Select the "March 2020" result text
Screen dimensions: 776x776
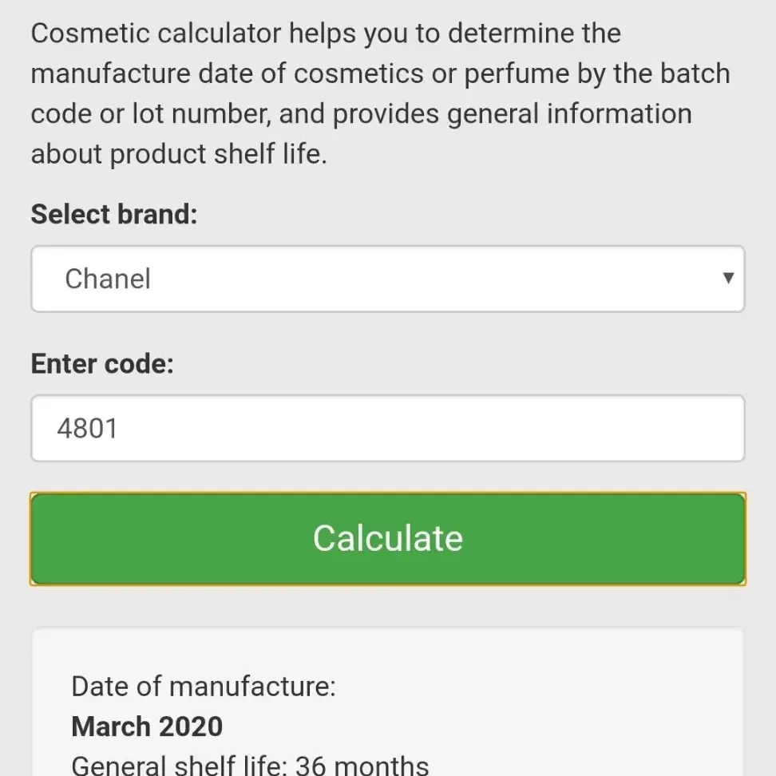click(147, 727)
